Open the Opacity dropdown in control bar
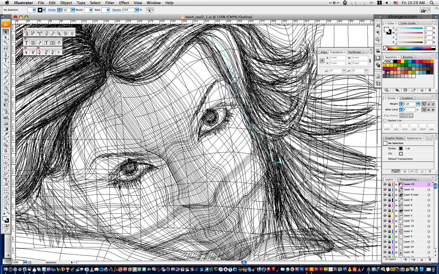439x274 pixels. [x=137, y=10]
